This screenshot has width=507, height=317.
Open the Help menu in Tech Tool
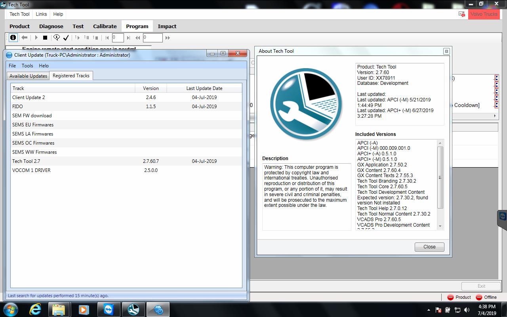pos(58,14)
